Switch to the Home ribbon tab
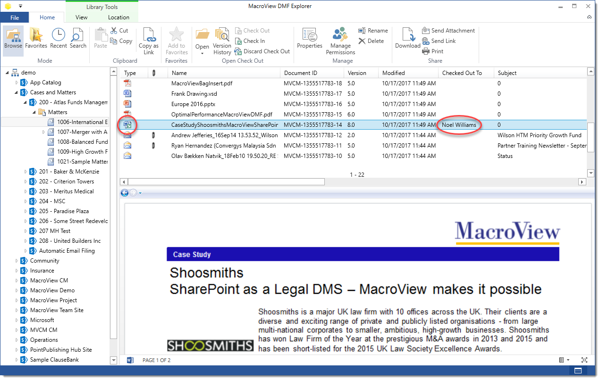600x380 pixels. point(47,17)
